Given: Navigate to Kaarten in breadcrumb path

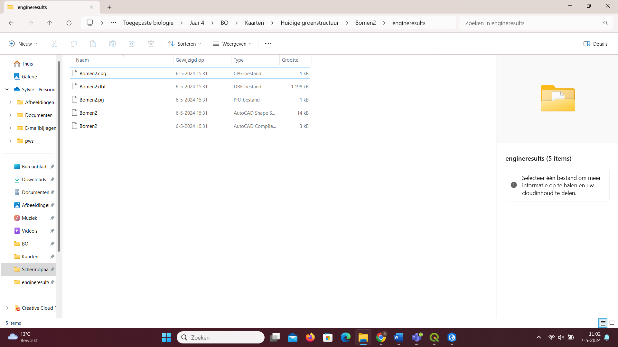Looking at the screenshot, I should (x=254, y=23).
